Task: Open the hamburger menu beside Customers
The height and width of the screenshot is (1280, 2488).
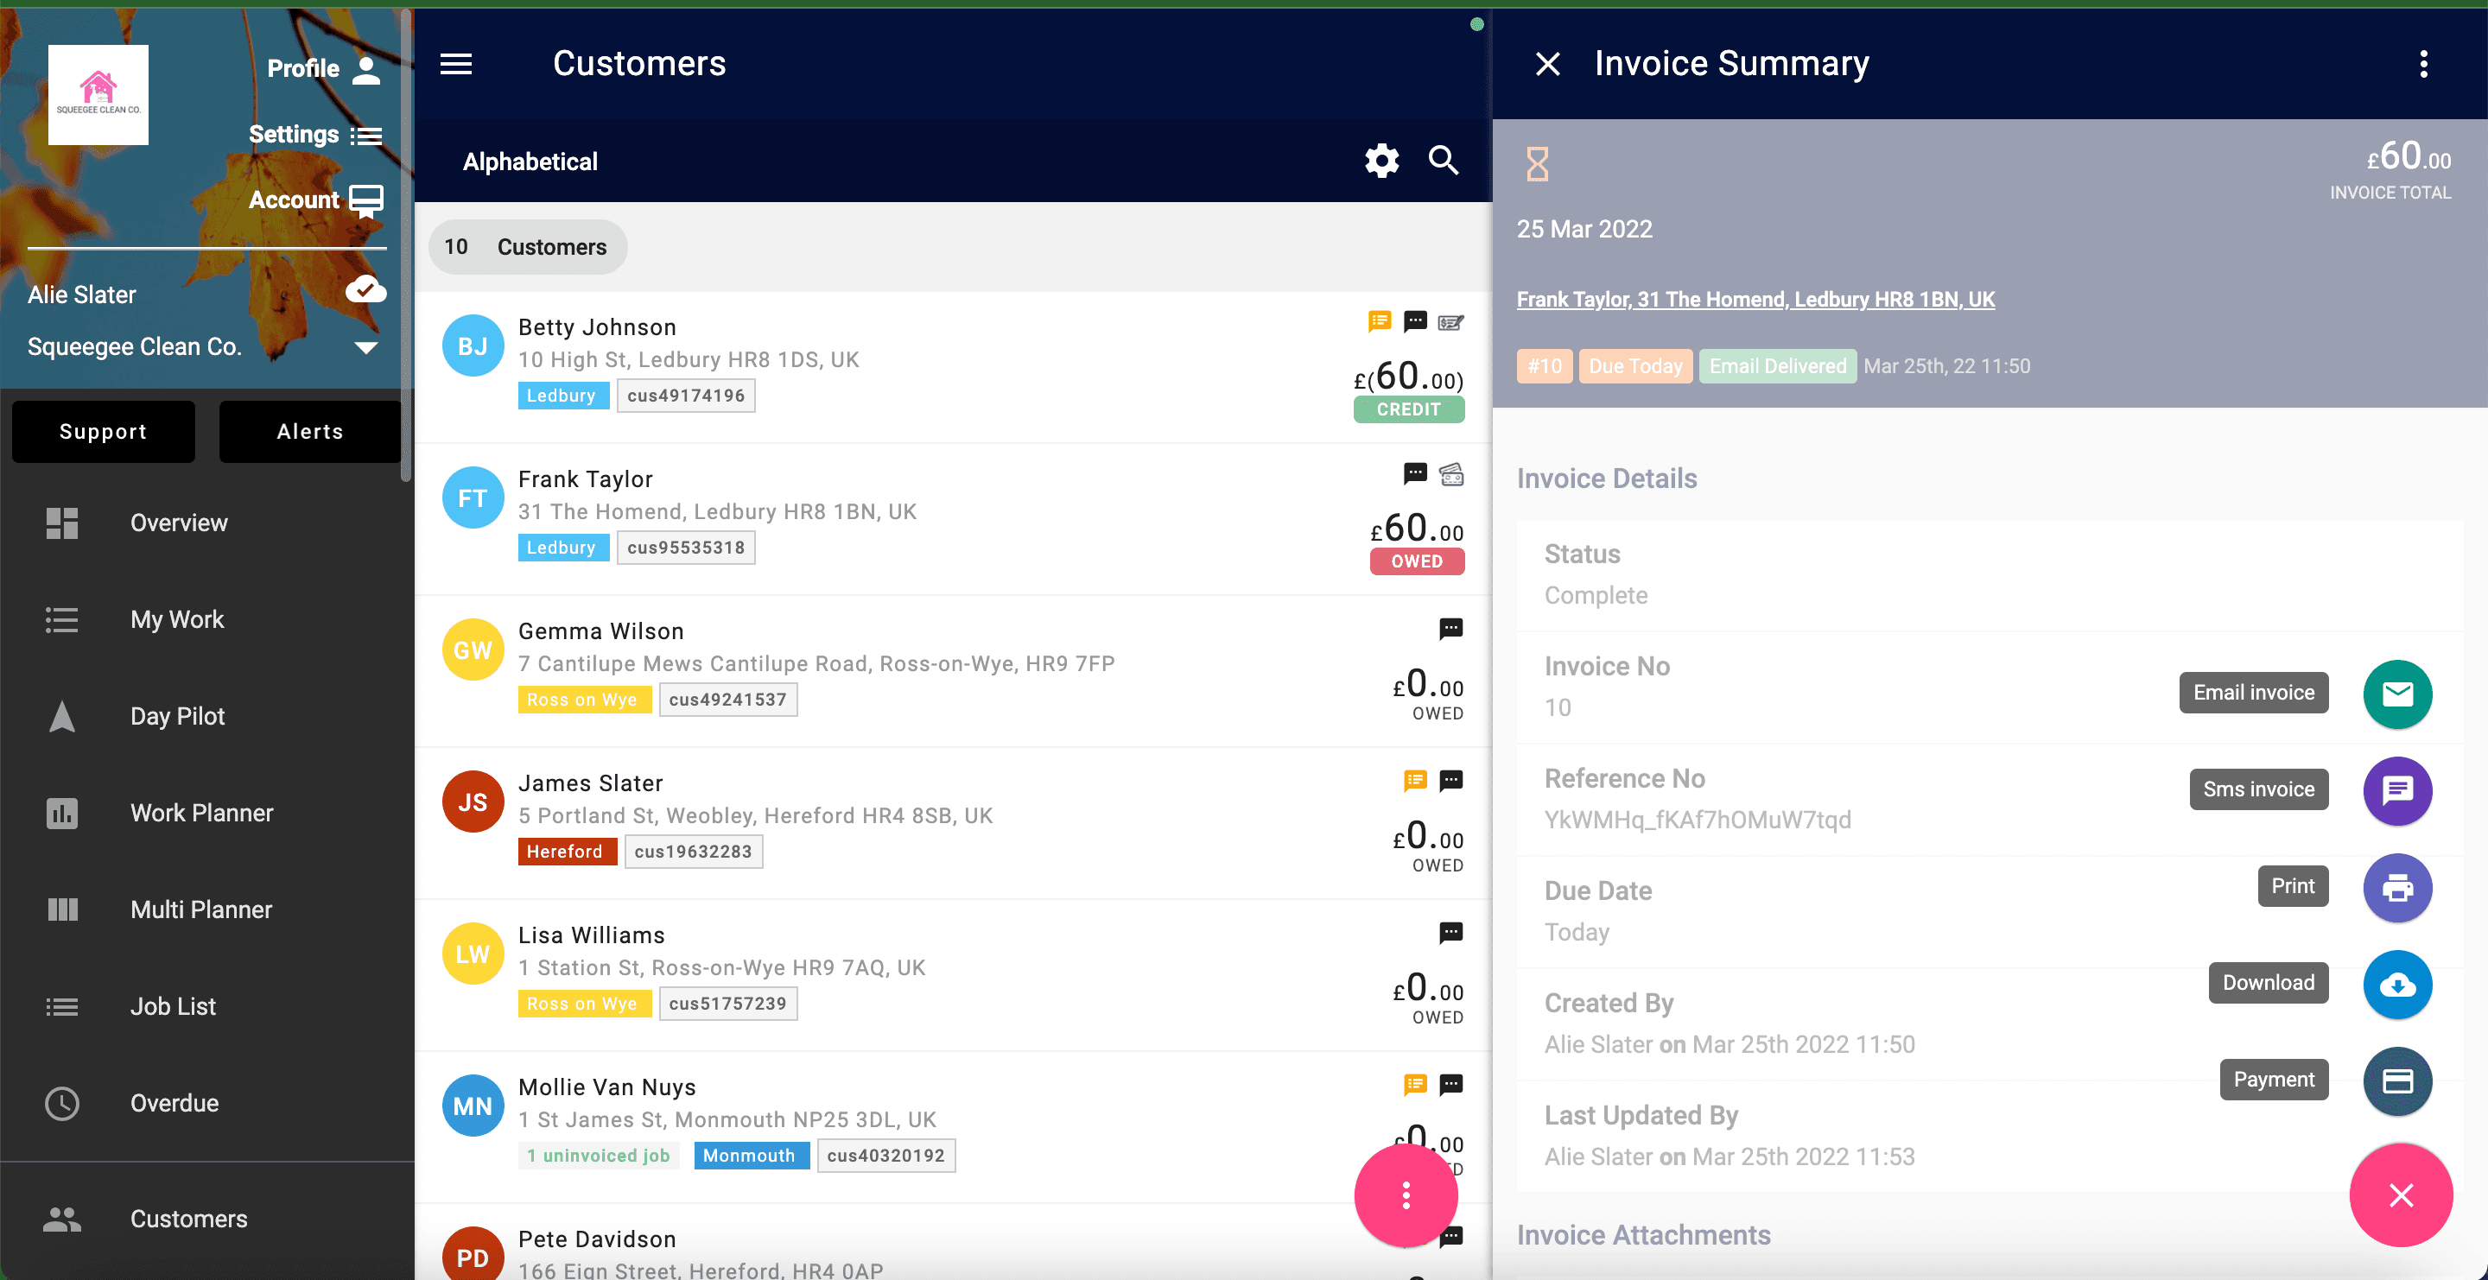Action: (456, 64)
